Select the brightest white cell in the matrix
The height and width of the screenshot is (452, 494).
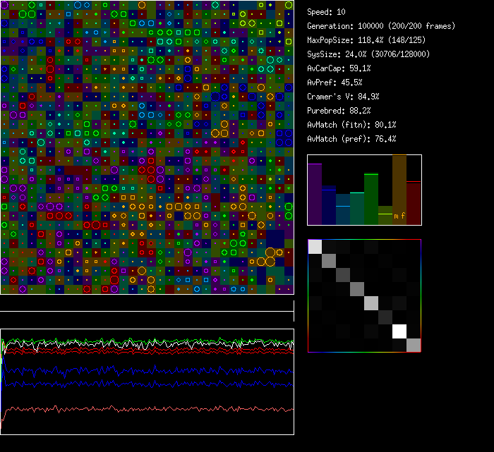(399, 331)
